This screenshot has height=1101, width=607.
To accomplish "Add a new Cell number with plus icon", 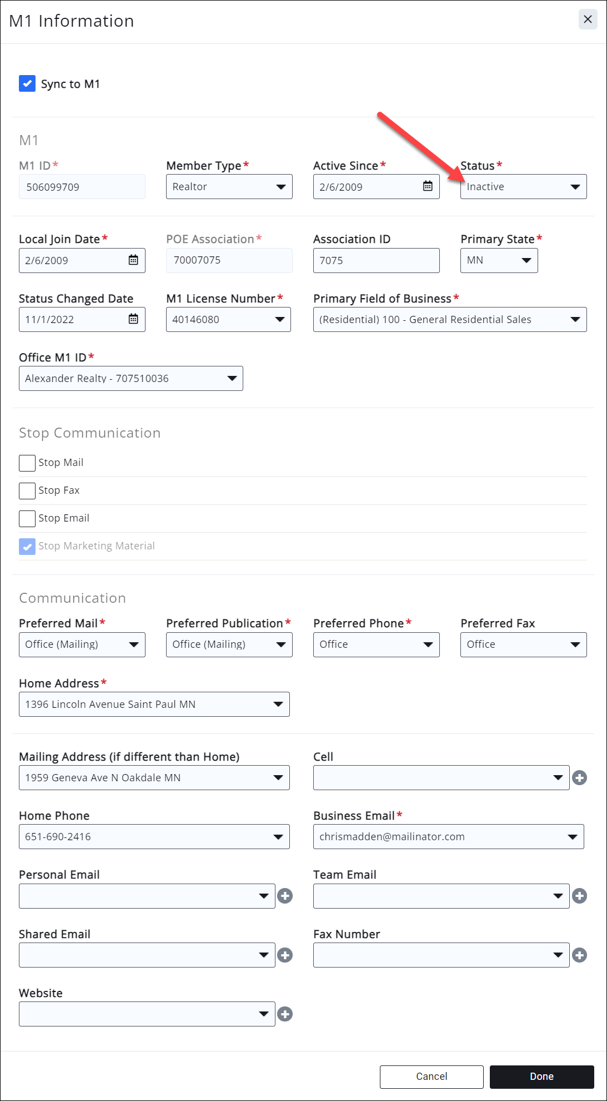I will tap(579, 778).
